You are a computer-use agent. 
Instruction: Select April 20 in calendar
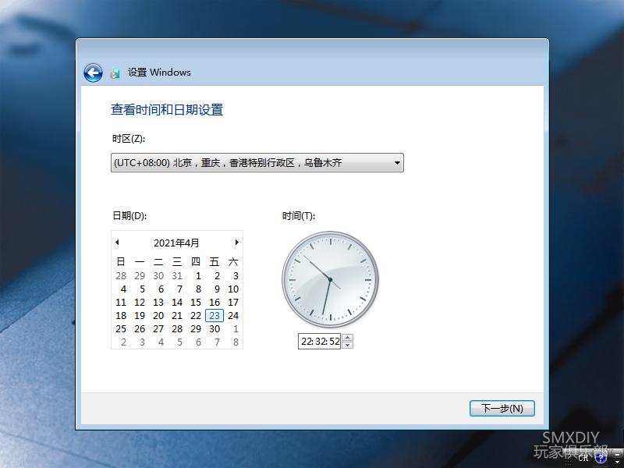pos(158,316)
